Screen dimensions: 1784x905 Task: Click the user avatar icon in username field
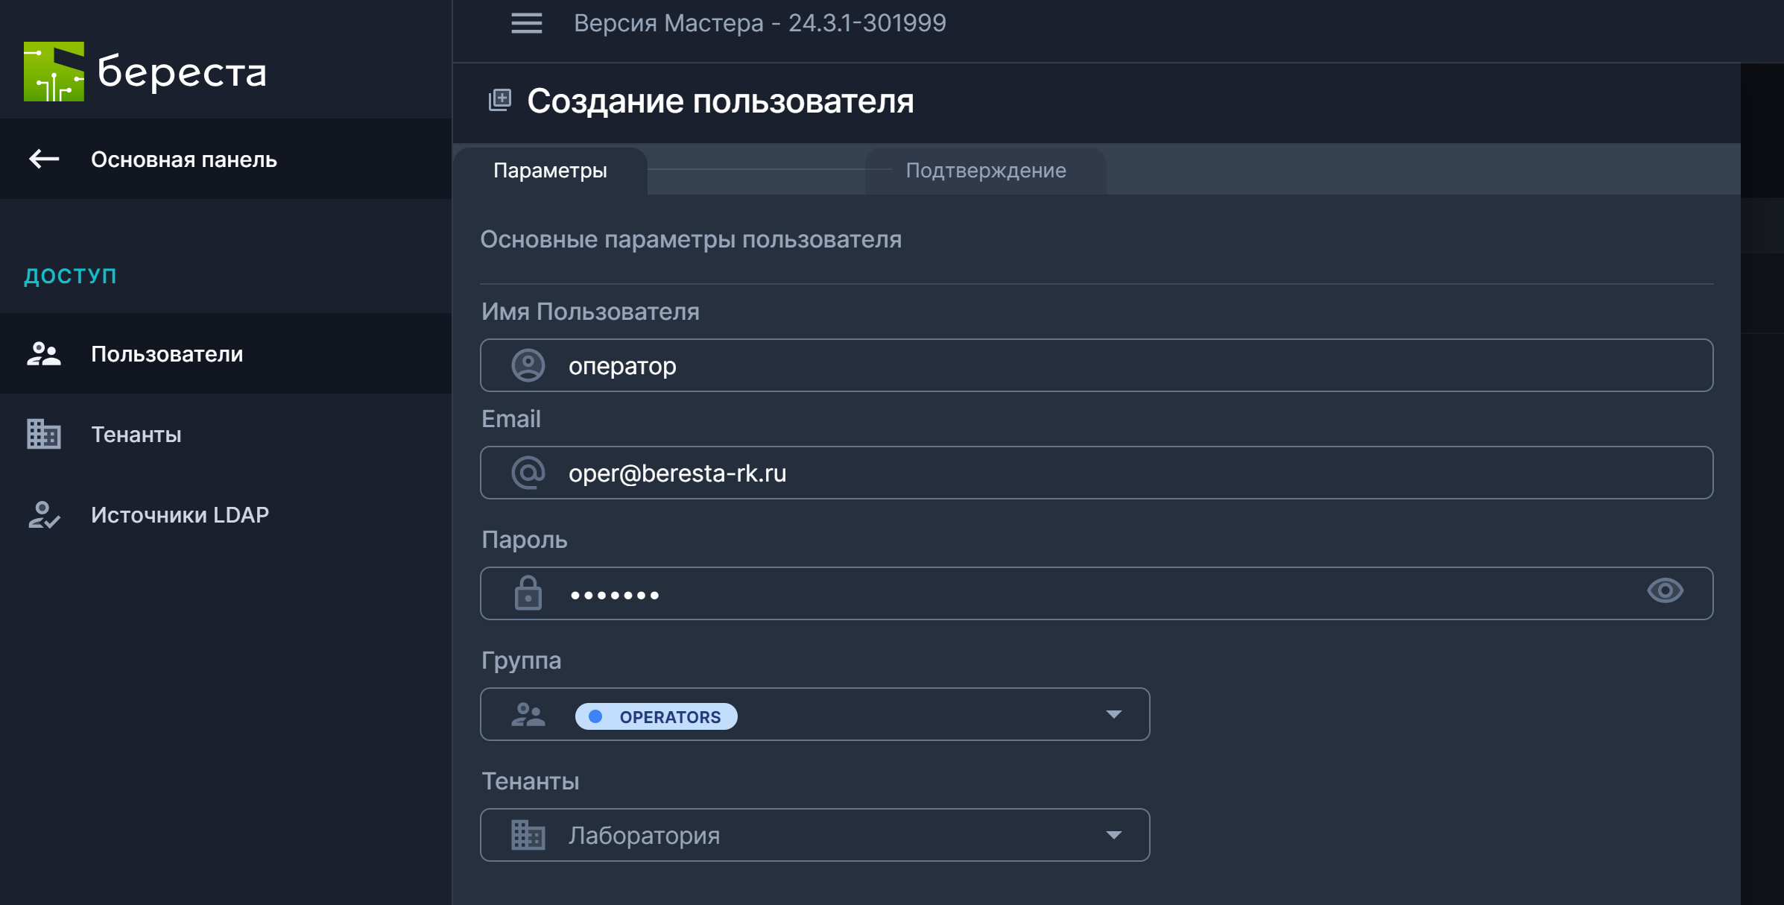pyautogui.click(x=528, y=365)
